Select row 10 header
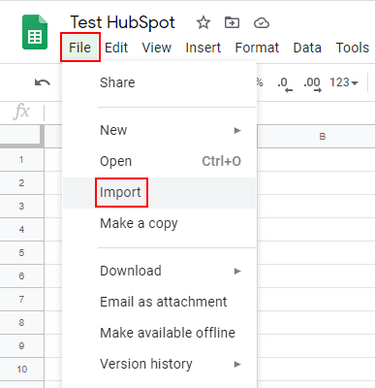Image resolution: width=375 pixels, height=388 pixels. tap(21, 370)
